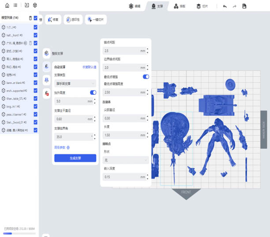Adjust the lift height 5.0 mm stepper
The width and height of the screenshot is (270, 237).
(95, 101)
